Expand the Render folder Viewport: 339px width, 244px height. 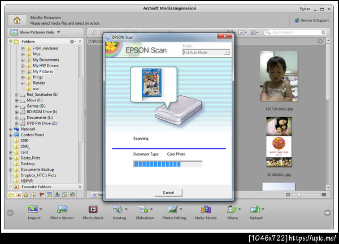point(23,83)
